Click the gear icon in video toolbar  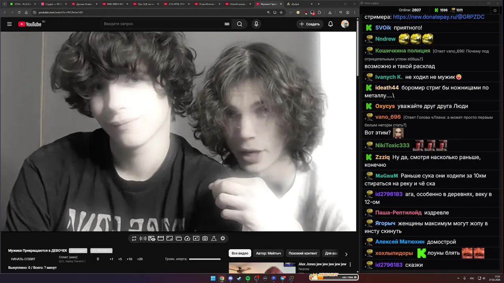pos(223,238)
